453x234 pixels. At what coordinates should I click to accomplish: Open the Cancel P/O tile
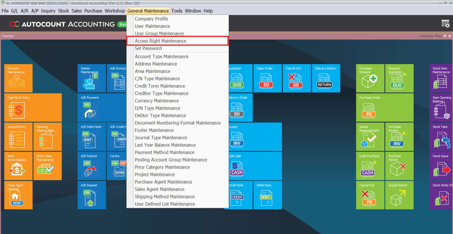pos(370,195)
